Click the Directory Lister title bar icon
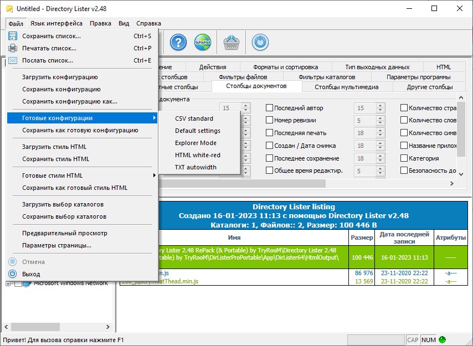The height and width of the screenshot is (346, 473). click(x=9, y=8)
